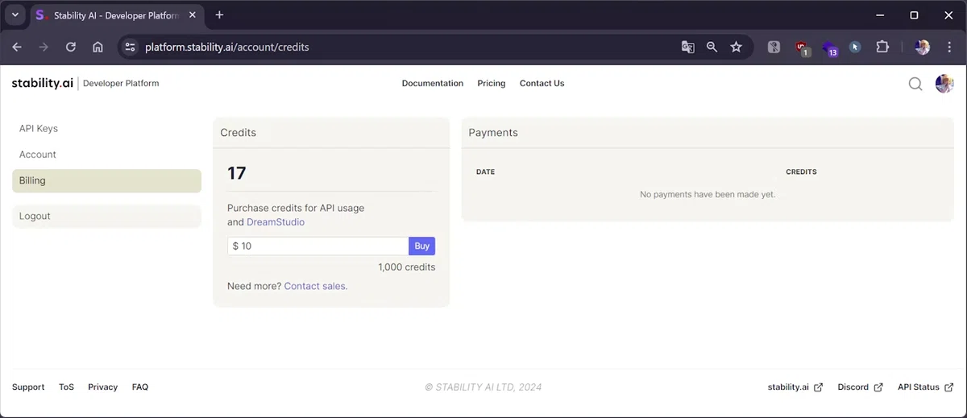
Task: Select Billing in the sidebar
Action: coord(106,180)
